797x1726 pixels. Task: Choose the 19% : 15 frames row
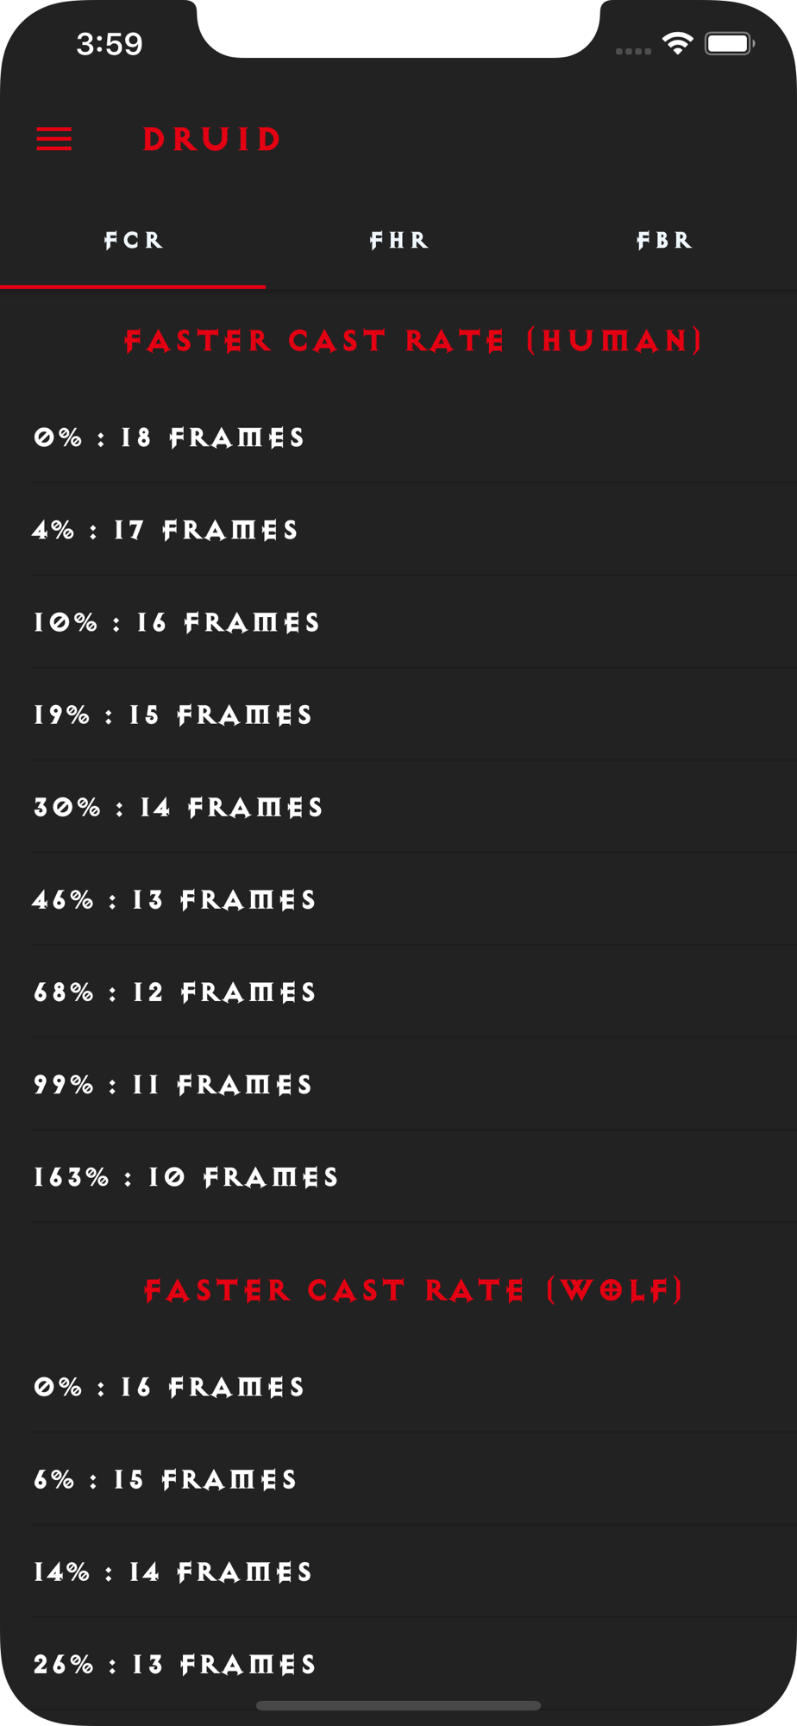(414, 715)
